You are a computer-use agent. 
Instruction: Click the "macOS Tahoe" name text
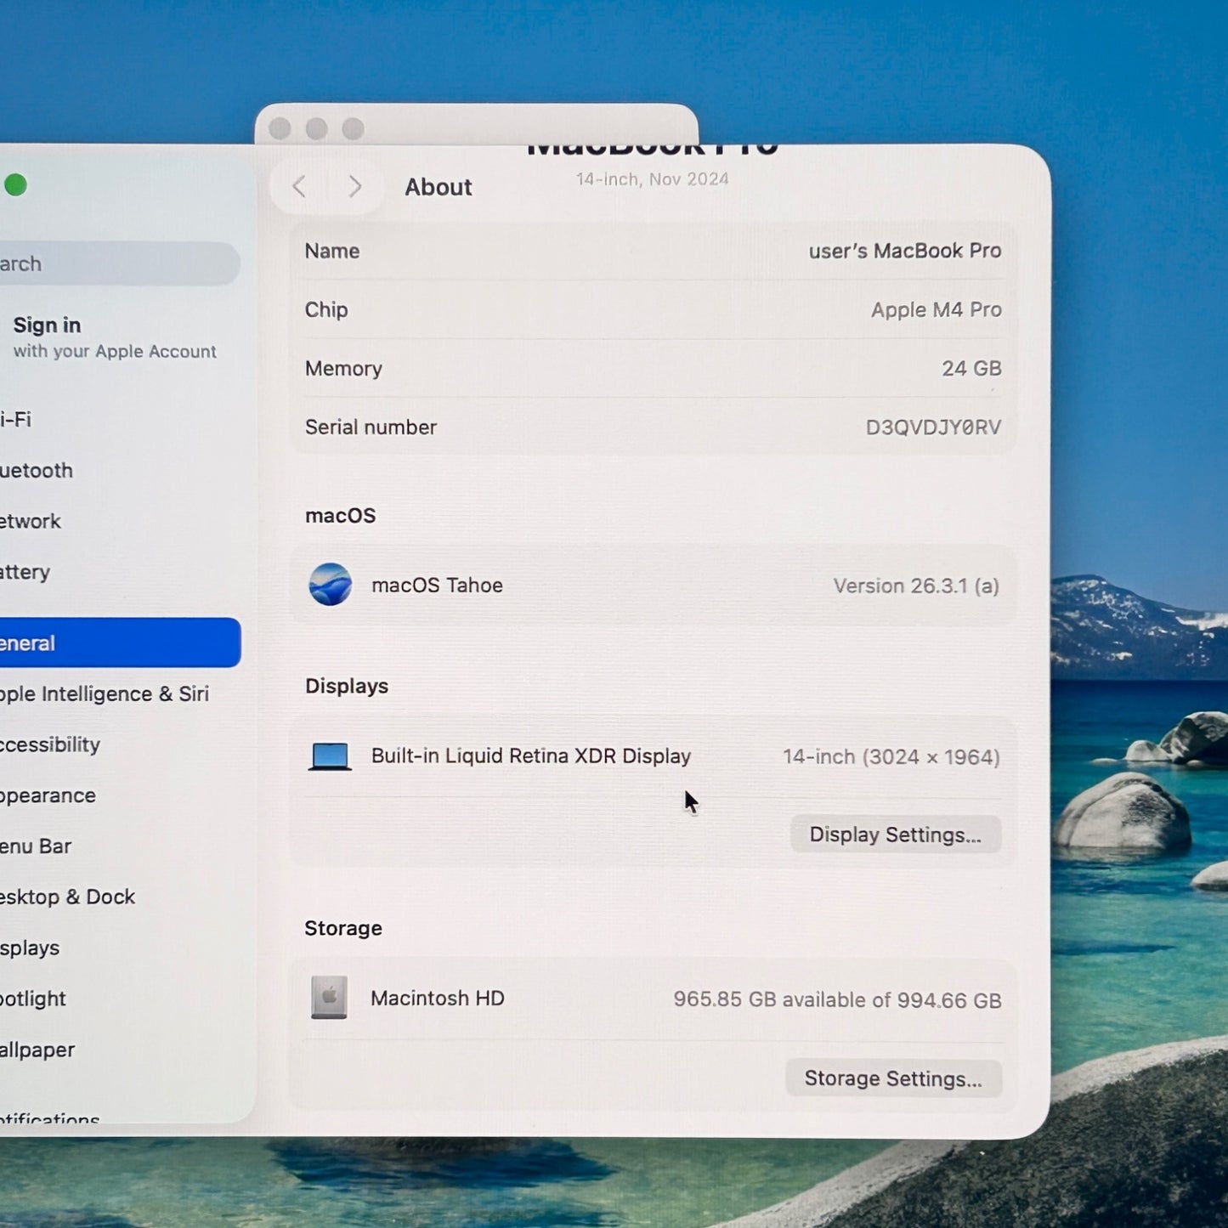coord(437,585)
